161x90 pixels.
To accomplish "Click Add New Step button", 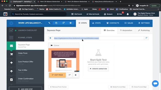I will 25,89.
